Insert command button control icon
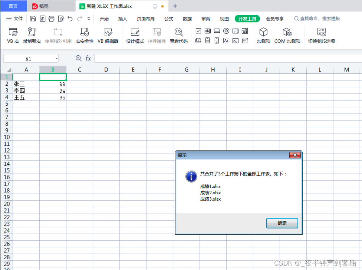The width and height of the screenshot is (362, 270). pyautogui.click(x=217, y=31)
